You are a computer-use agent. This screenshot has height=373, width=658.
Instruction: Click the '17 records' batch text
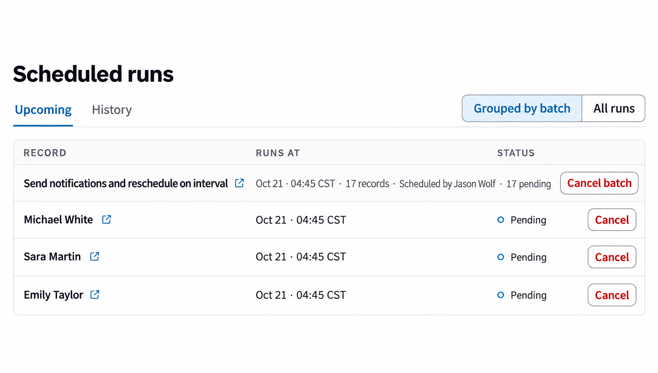click(x=367, y=184)
